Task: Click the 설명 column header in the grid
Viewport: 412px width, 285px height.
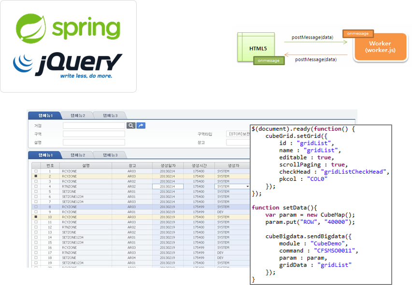Action: (x=85, y=165)
